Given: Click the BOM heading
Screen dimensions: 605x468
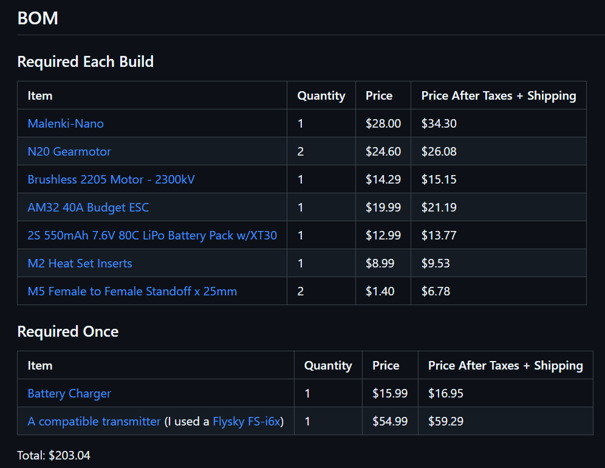Looking at the screenshot, I should [x=38, y=18].
